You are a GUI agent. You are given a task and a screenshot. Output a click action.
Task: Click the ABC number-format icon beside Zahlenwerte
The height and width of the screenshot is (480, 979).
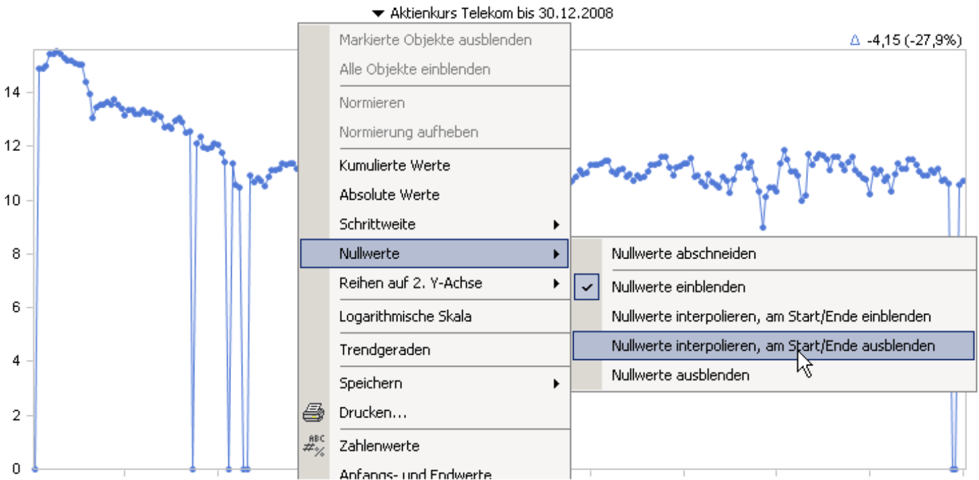point(314,446)
